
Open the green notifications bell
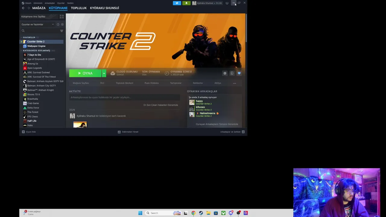(186, 3)
